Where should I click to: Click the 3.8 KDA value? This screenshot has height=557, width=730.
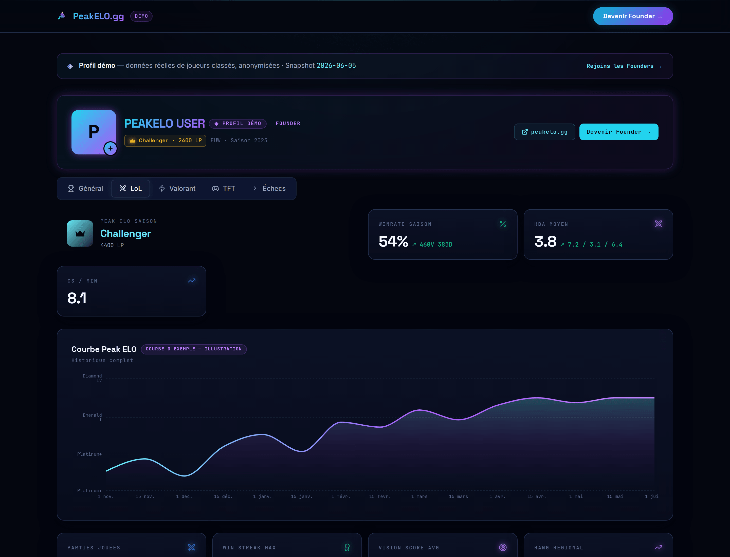(x=545, y=242)
